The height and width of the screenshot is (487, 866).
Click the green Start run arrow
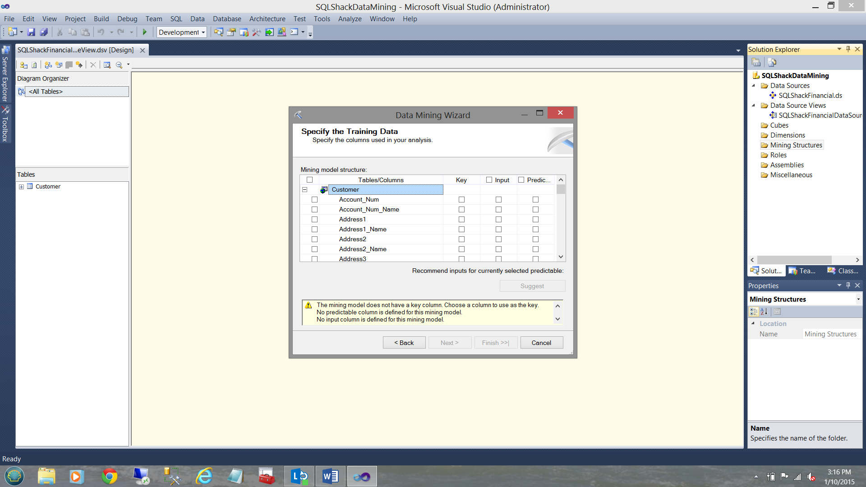145,32
